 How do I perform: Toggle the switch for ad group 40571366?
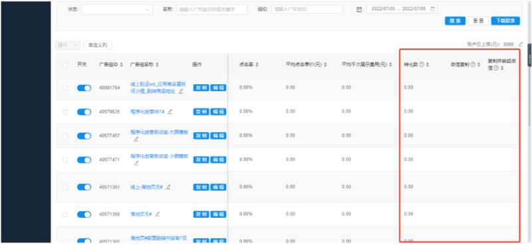(84, 214)
